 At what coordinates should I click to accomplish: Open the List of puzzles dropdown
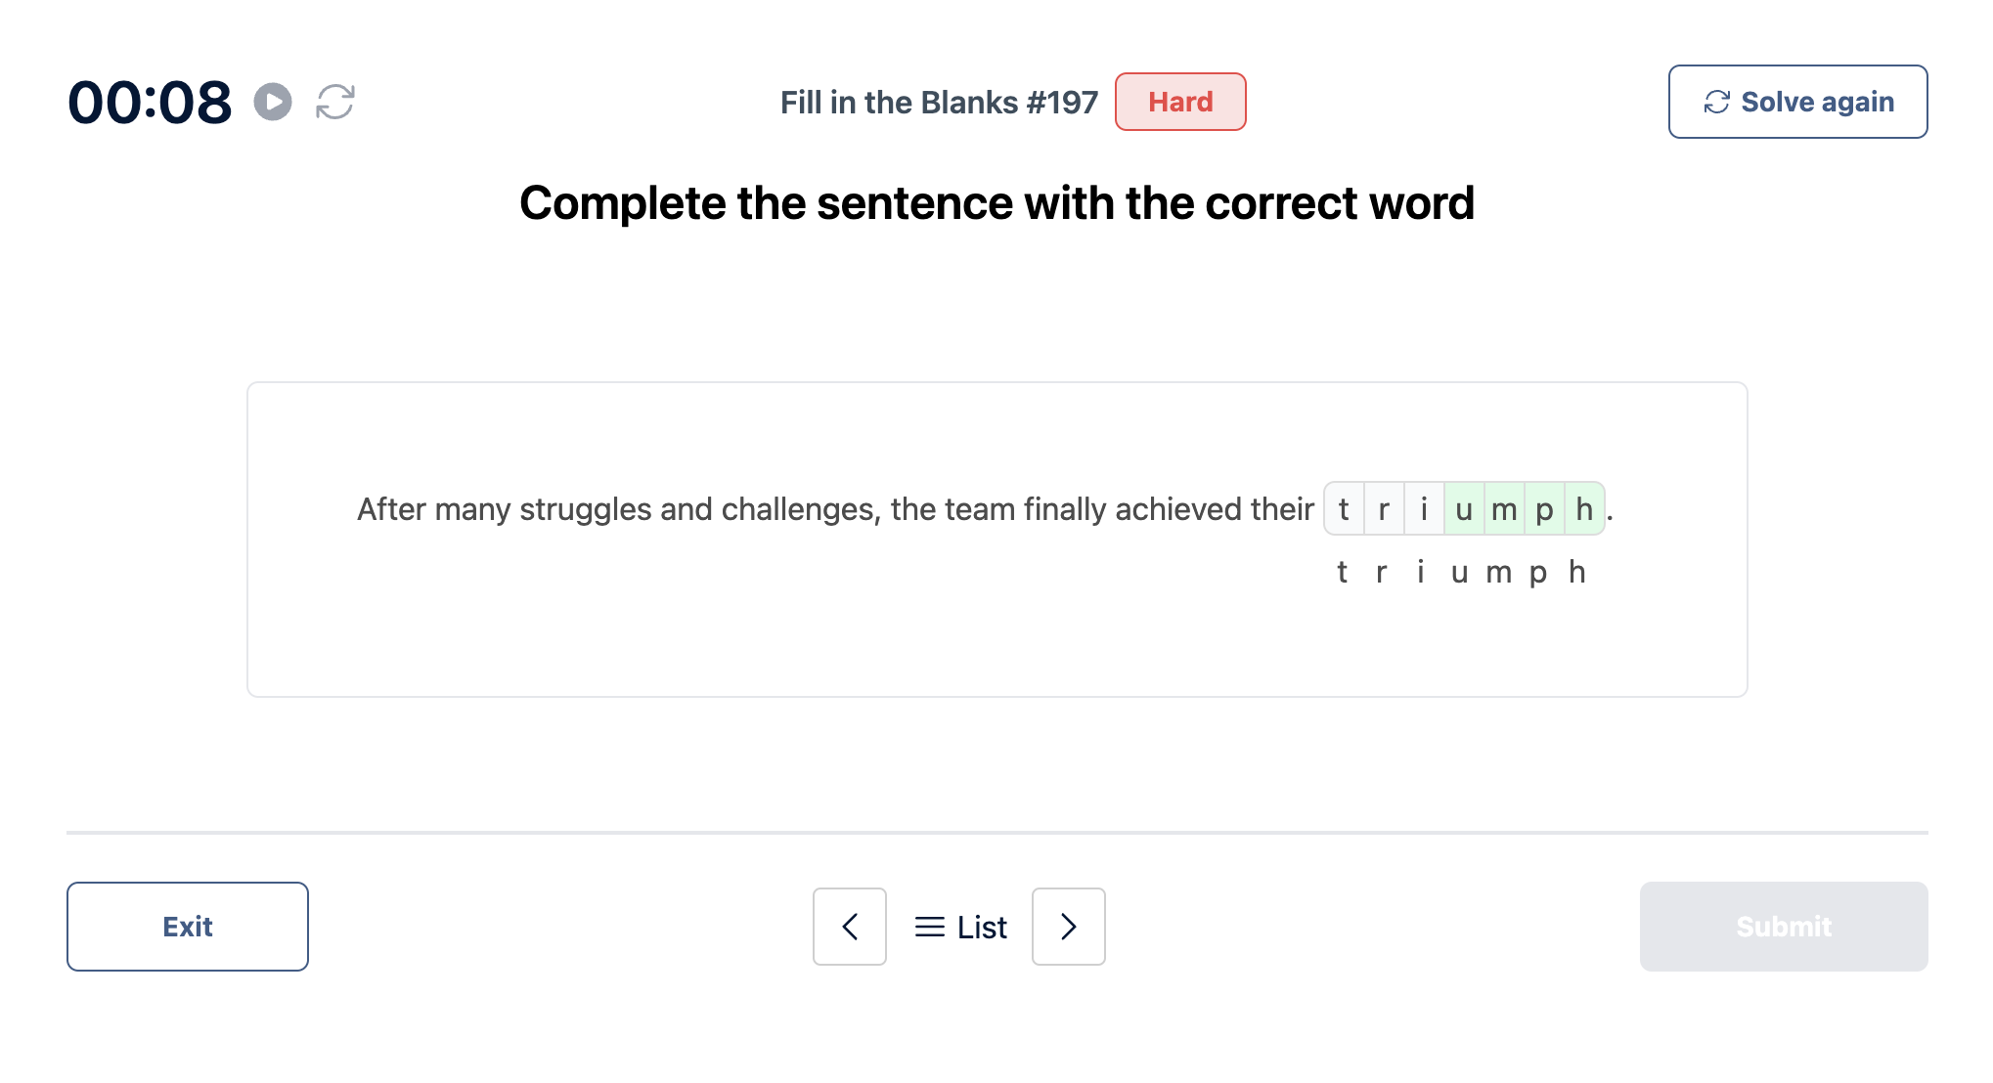(957, 925)
